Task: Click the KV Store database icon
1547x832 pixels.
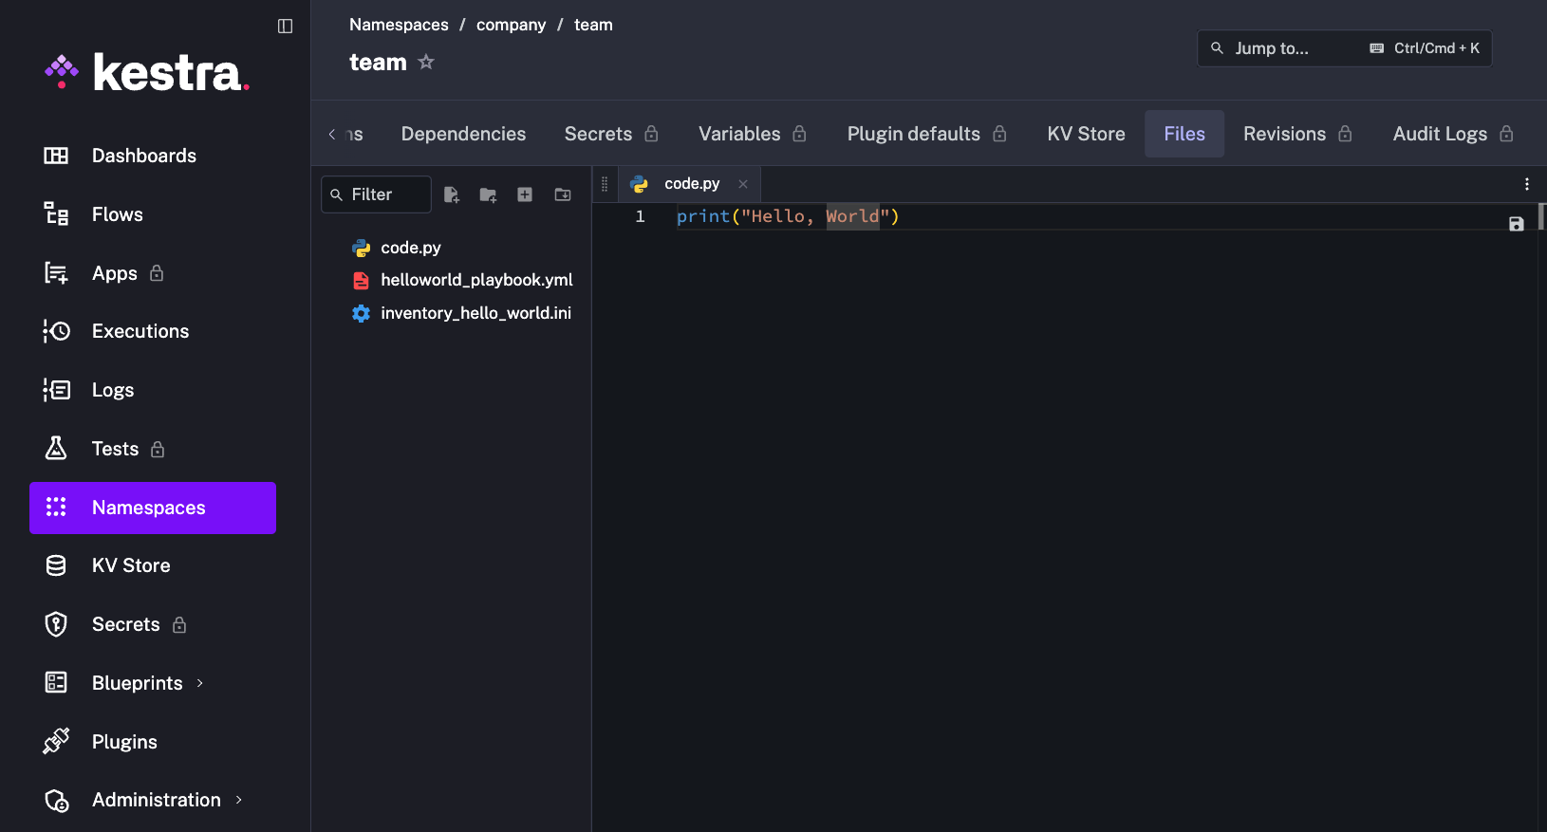Action: coord(56,565)
